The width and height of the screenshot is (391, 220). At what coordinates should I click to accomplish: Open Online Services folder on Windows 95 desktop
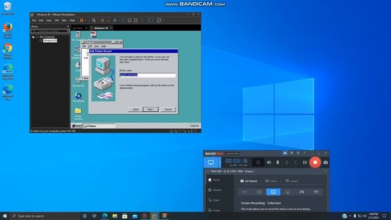coord(78,114)
